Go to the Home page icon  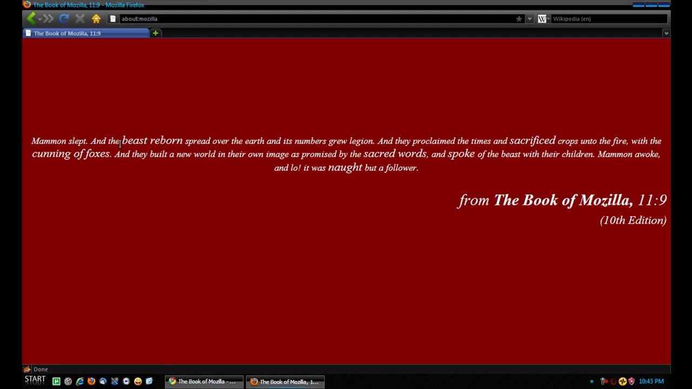point(96,18)
